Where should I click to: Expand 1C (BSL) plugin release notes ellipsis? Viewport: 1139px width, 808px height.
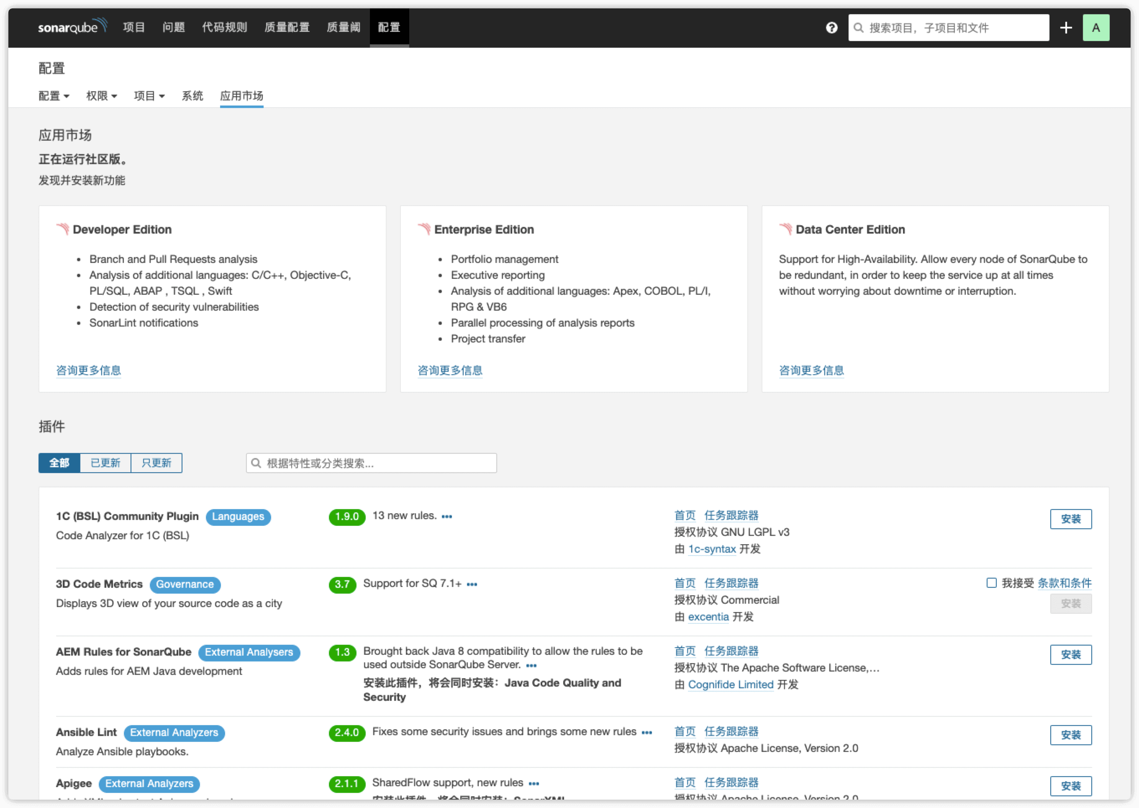pyautogui.click(x=446, y=517)
